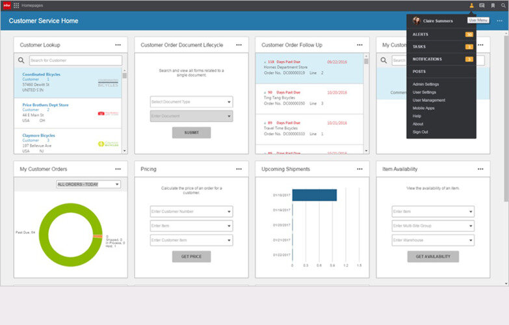
Task: Expand Enter Customer Number dropdown
Action: [191, 211]
